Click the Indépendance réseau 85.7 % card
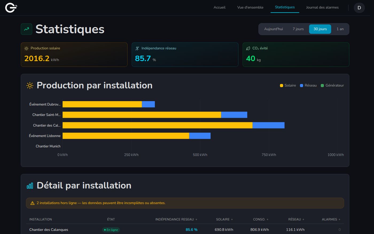This screenshot has width=374, height=234. pos(185,55)
